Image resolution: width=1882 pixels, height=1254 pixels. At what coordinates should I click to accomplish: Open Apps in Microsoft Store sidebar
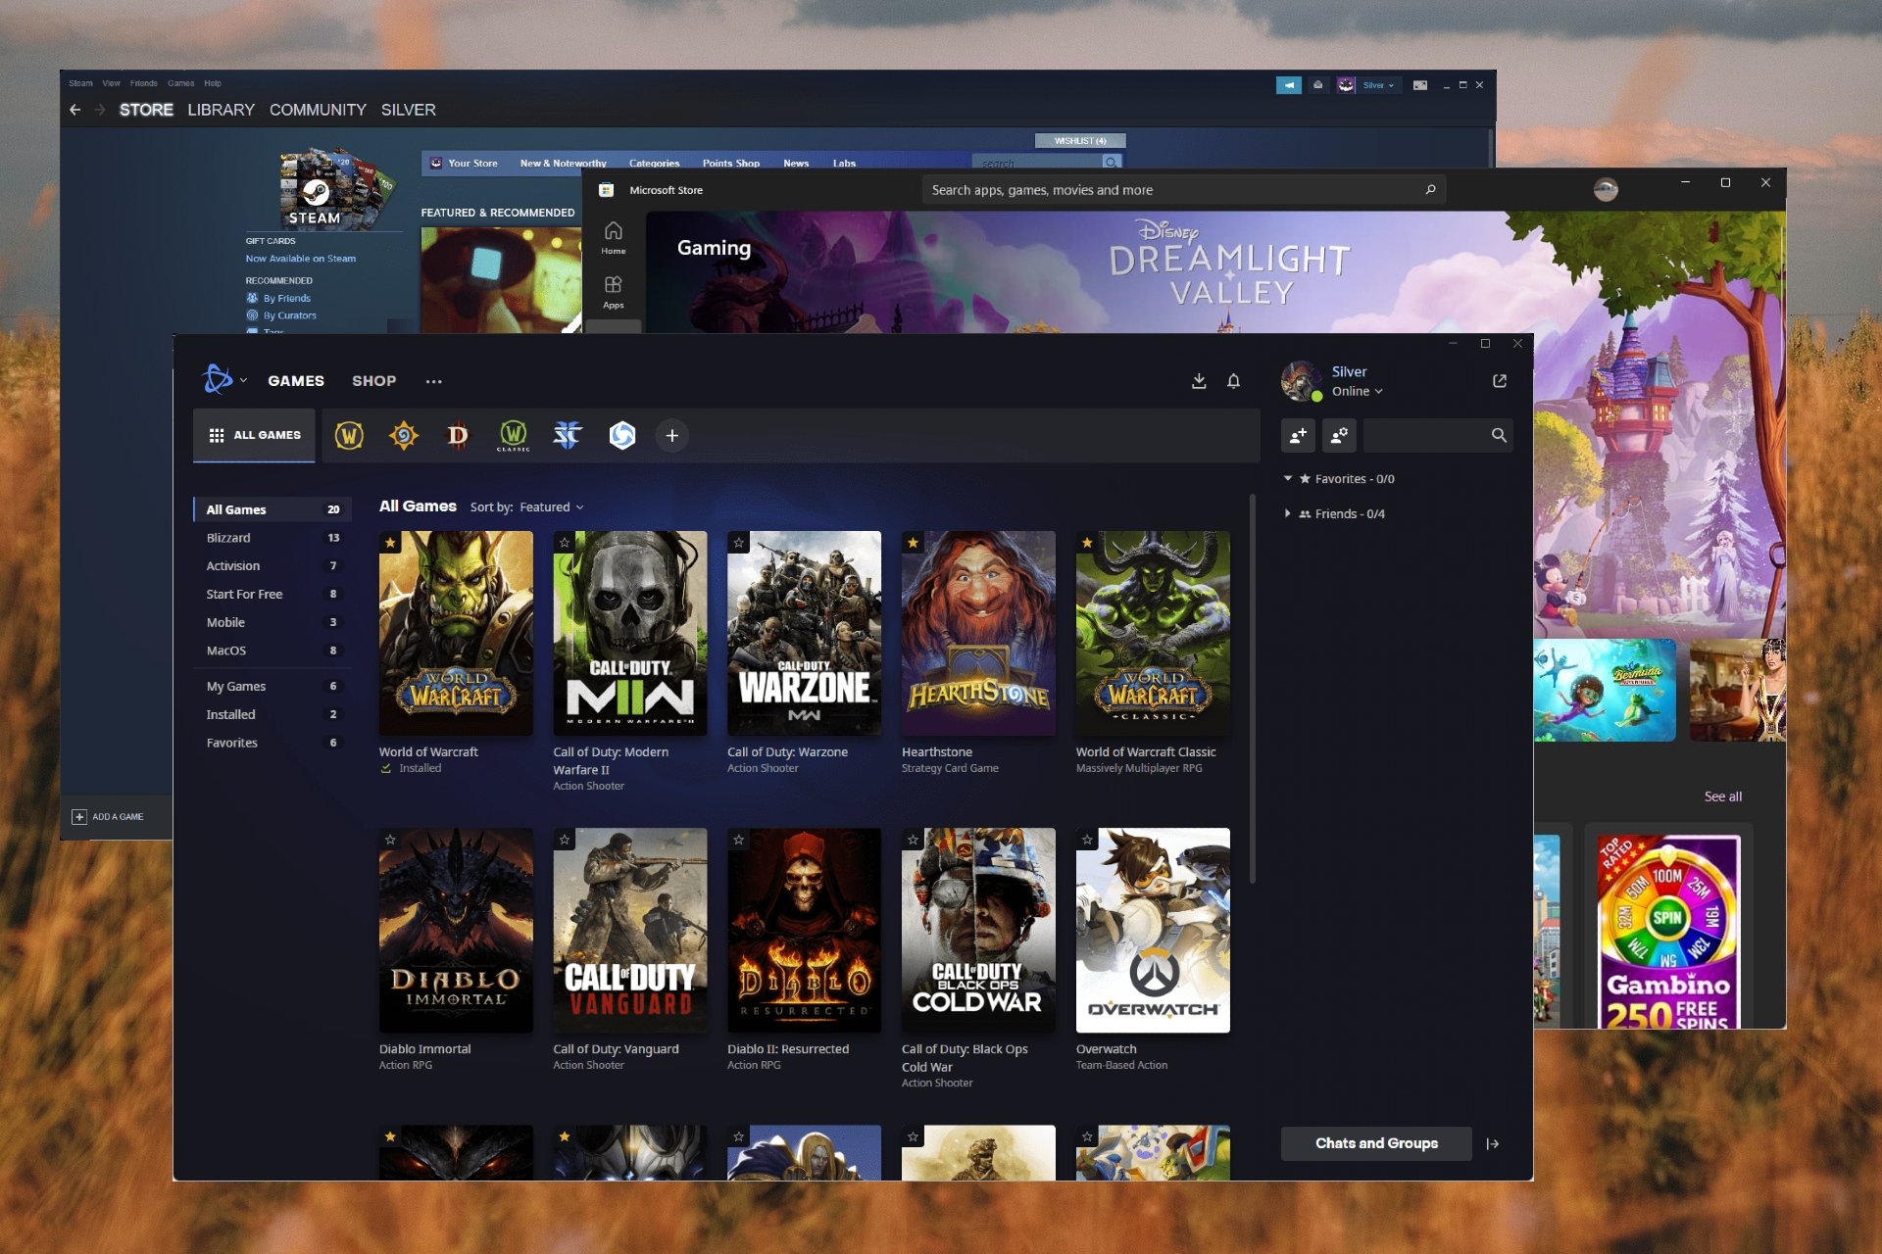click(x=614, y=291)
